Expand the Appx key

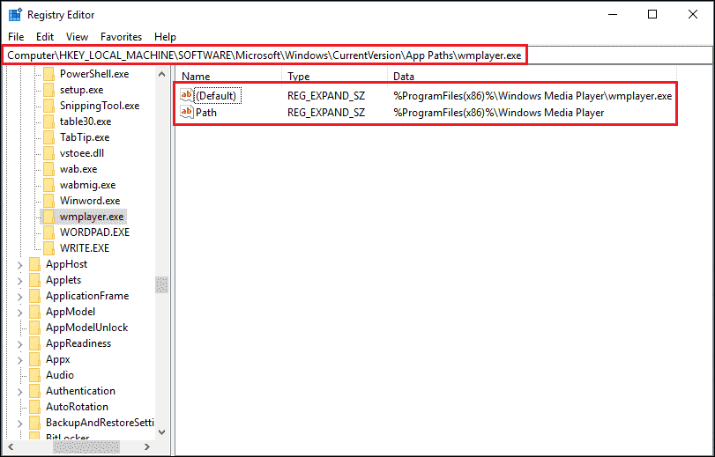[20, 360]
